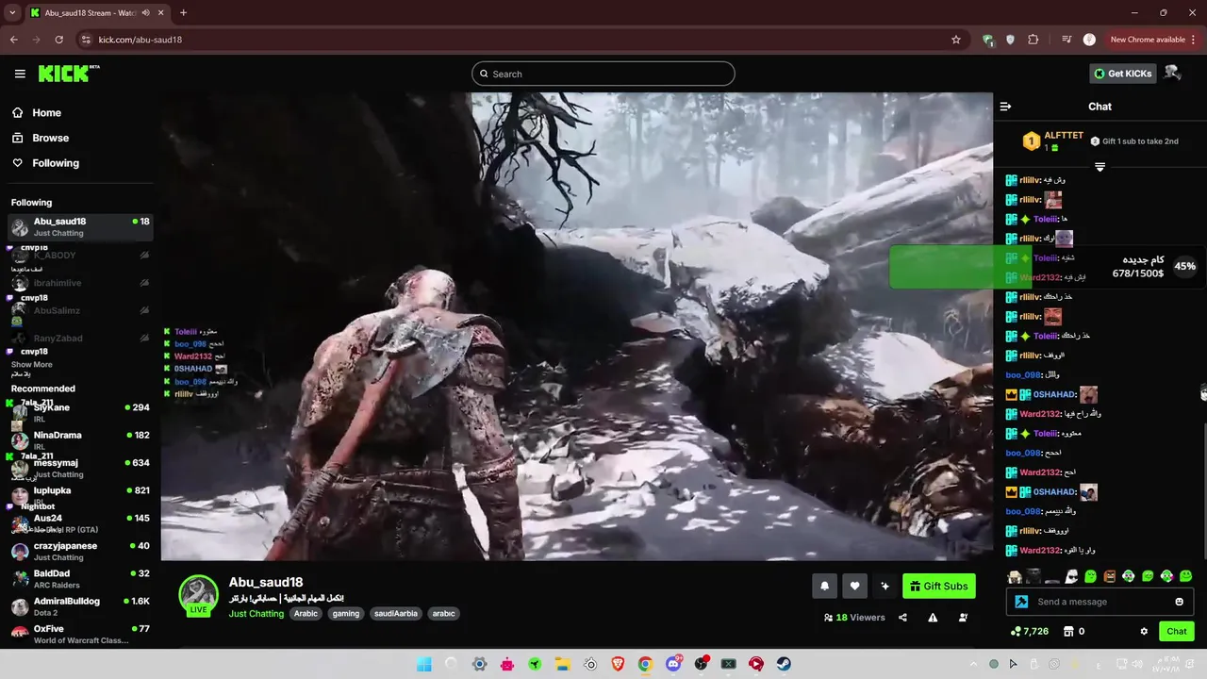Open OxFive recommended channel

tap(80, 634)
